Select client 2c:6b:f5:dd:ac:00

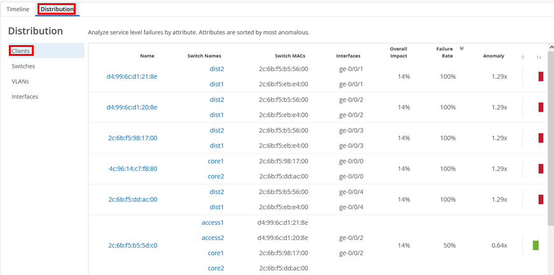[132, 199]
